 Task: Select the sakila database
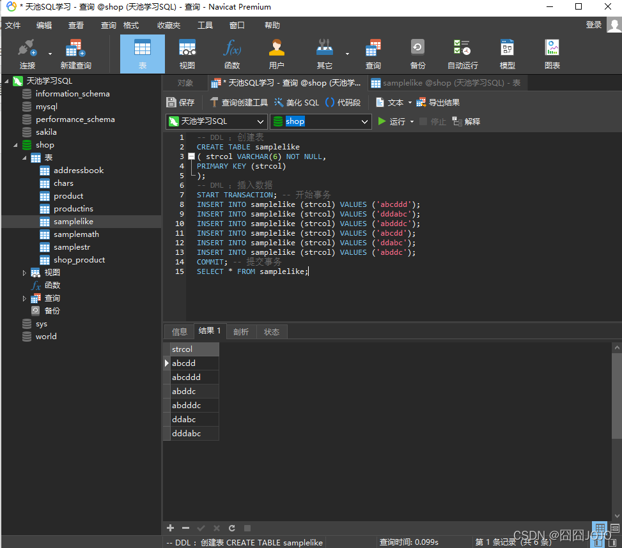coord(46,132)
